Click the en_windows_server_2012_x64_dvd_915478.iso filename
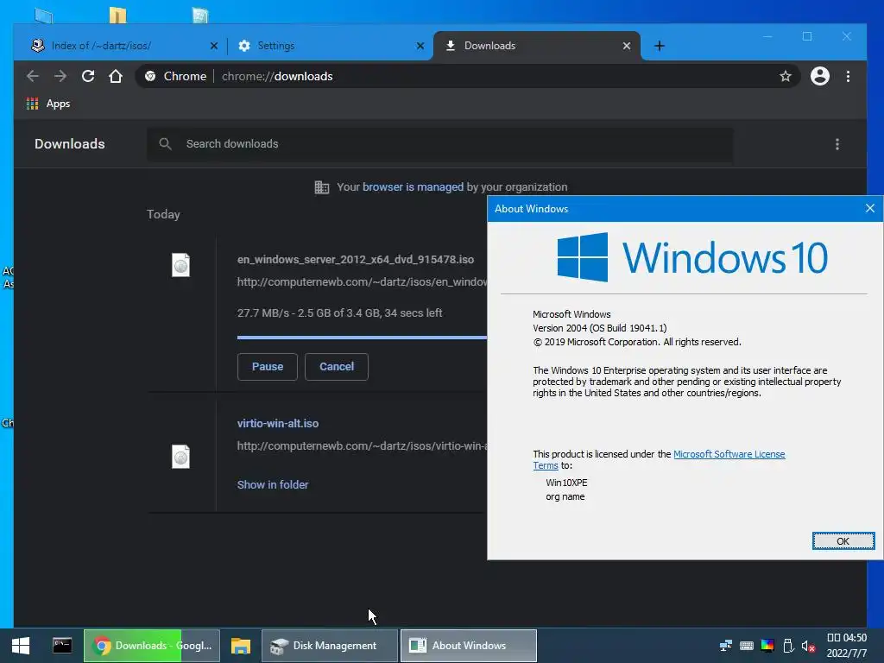 pyautogui.click(x=356, y=260)
